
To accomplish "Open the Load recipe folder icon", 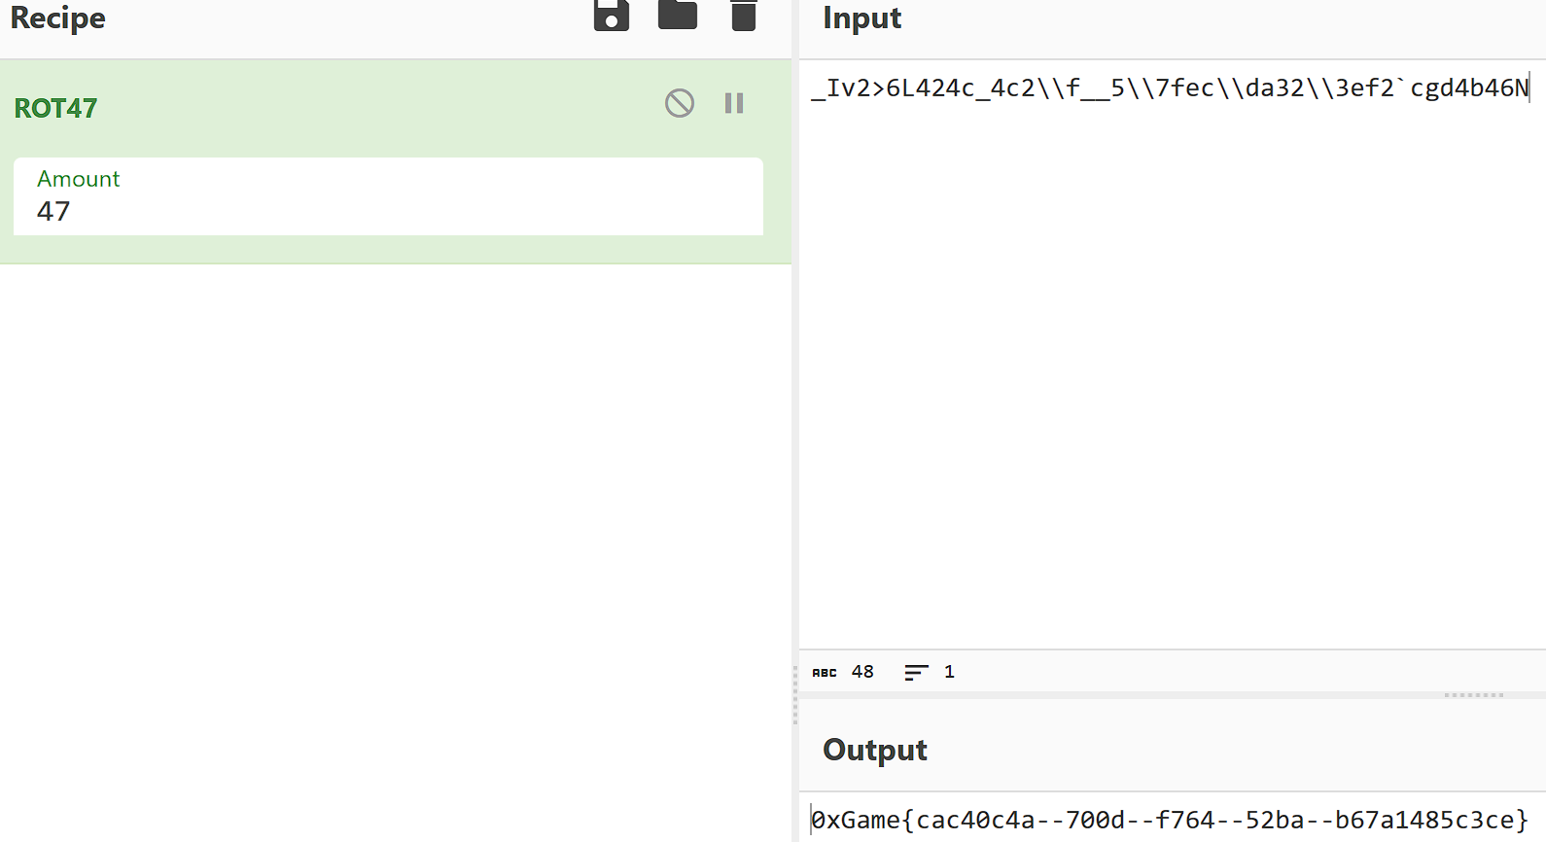I will coord(678,16).
